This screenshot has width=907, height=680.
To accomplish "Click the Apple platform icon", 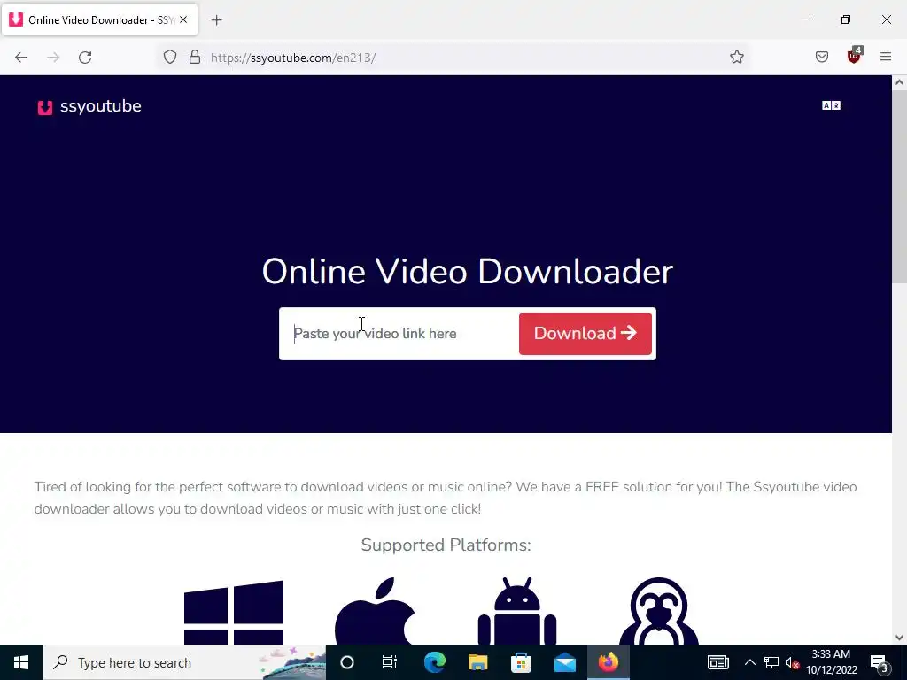I will click(375, 611).
